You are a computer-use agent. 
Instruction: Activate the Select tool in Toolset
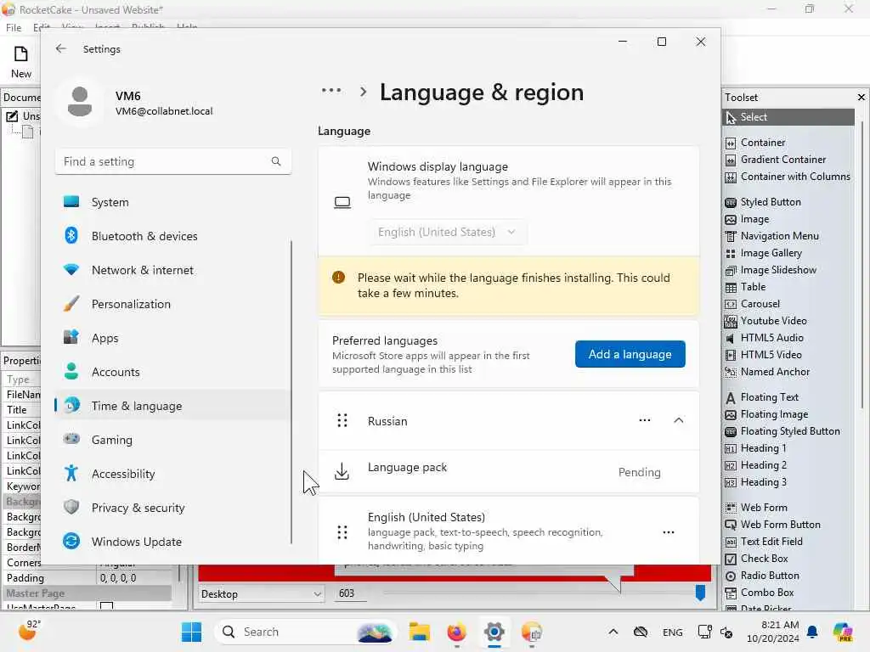click(x=788, y=117)
